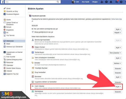The height and width of the screenshot is (99, 126).
Task: Go to Ana Sayfa link
Action: pos(85,2)
